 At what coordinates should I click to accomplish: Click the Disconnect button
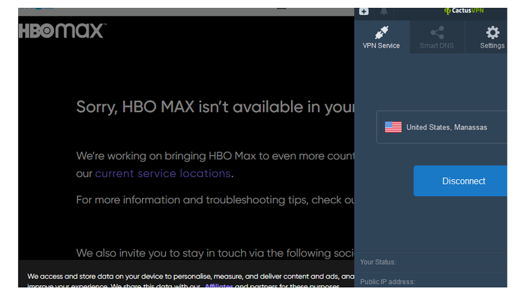461,181
